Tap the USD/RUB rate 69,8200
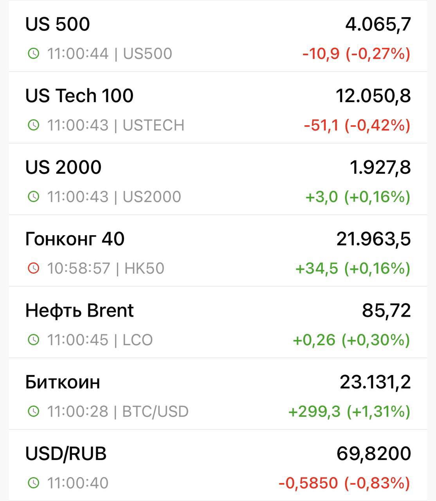 click(x=373, y=454)
